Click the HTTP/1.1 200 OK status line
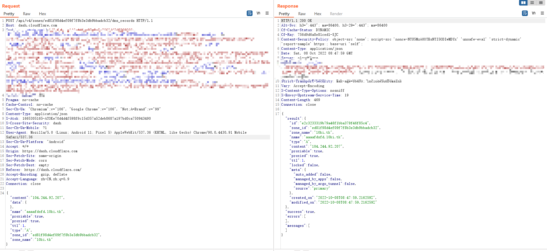The image size is (547, 251). click(x=296, y=21)
